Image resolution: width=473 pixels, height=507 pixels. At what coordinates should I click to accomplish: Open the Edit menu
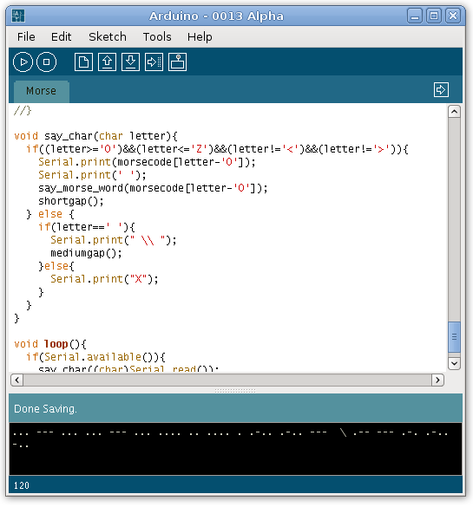(62, 37)
